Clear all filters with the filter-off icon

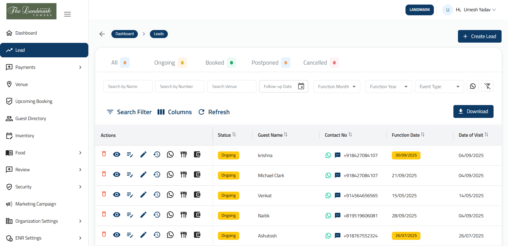(487, 86)
